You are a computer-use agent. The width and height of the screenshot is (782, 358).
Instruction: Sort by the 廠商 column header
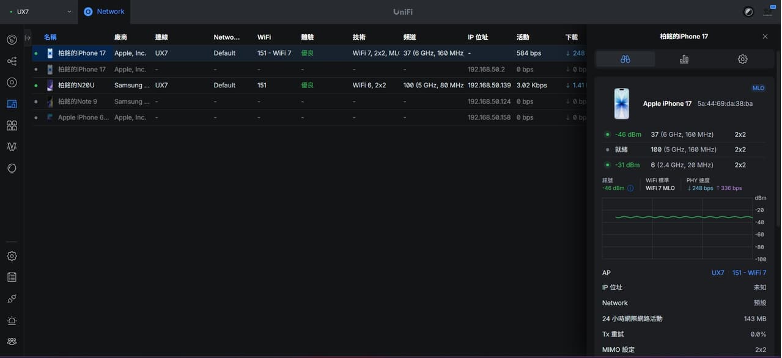(121, 37)
